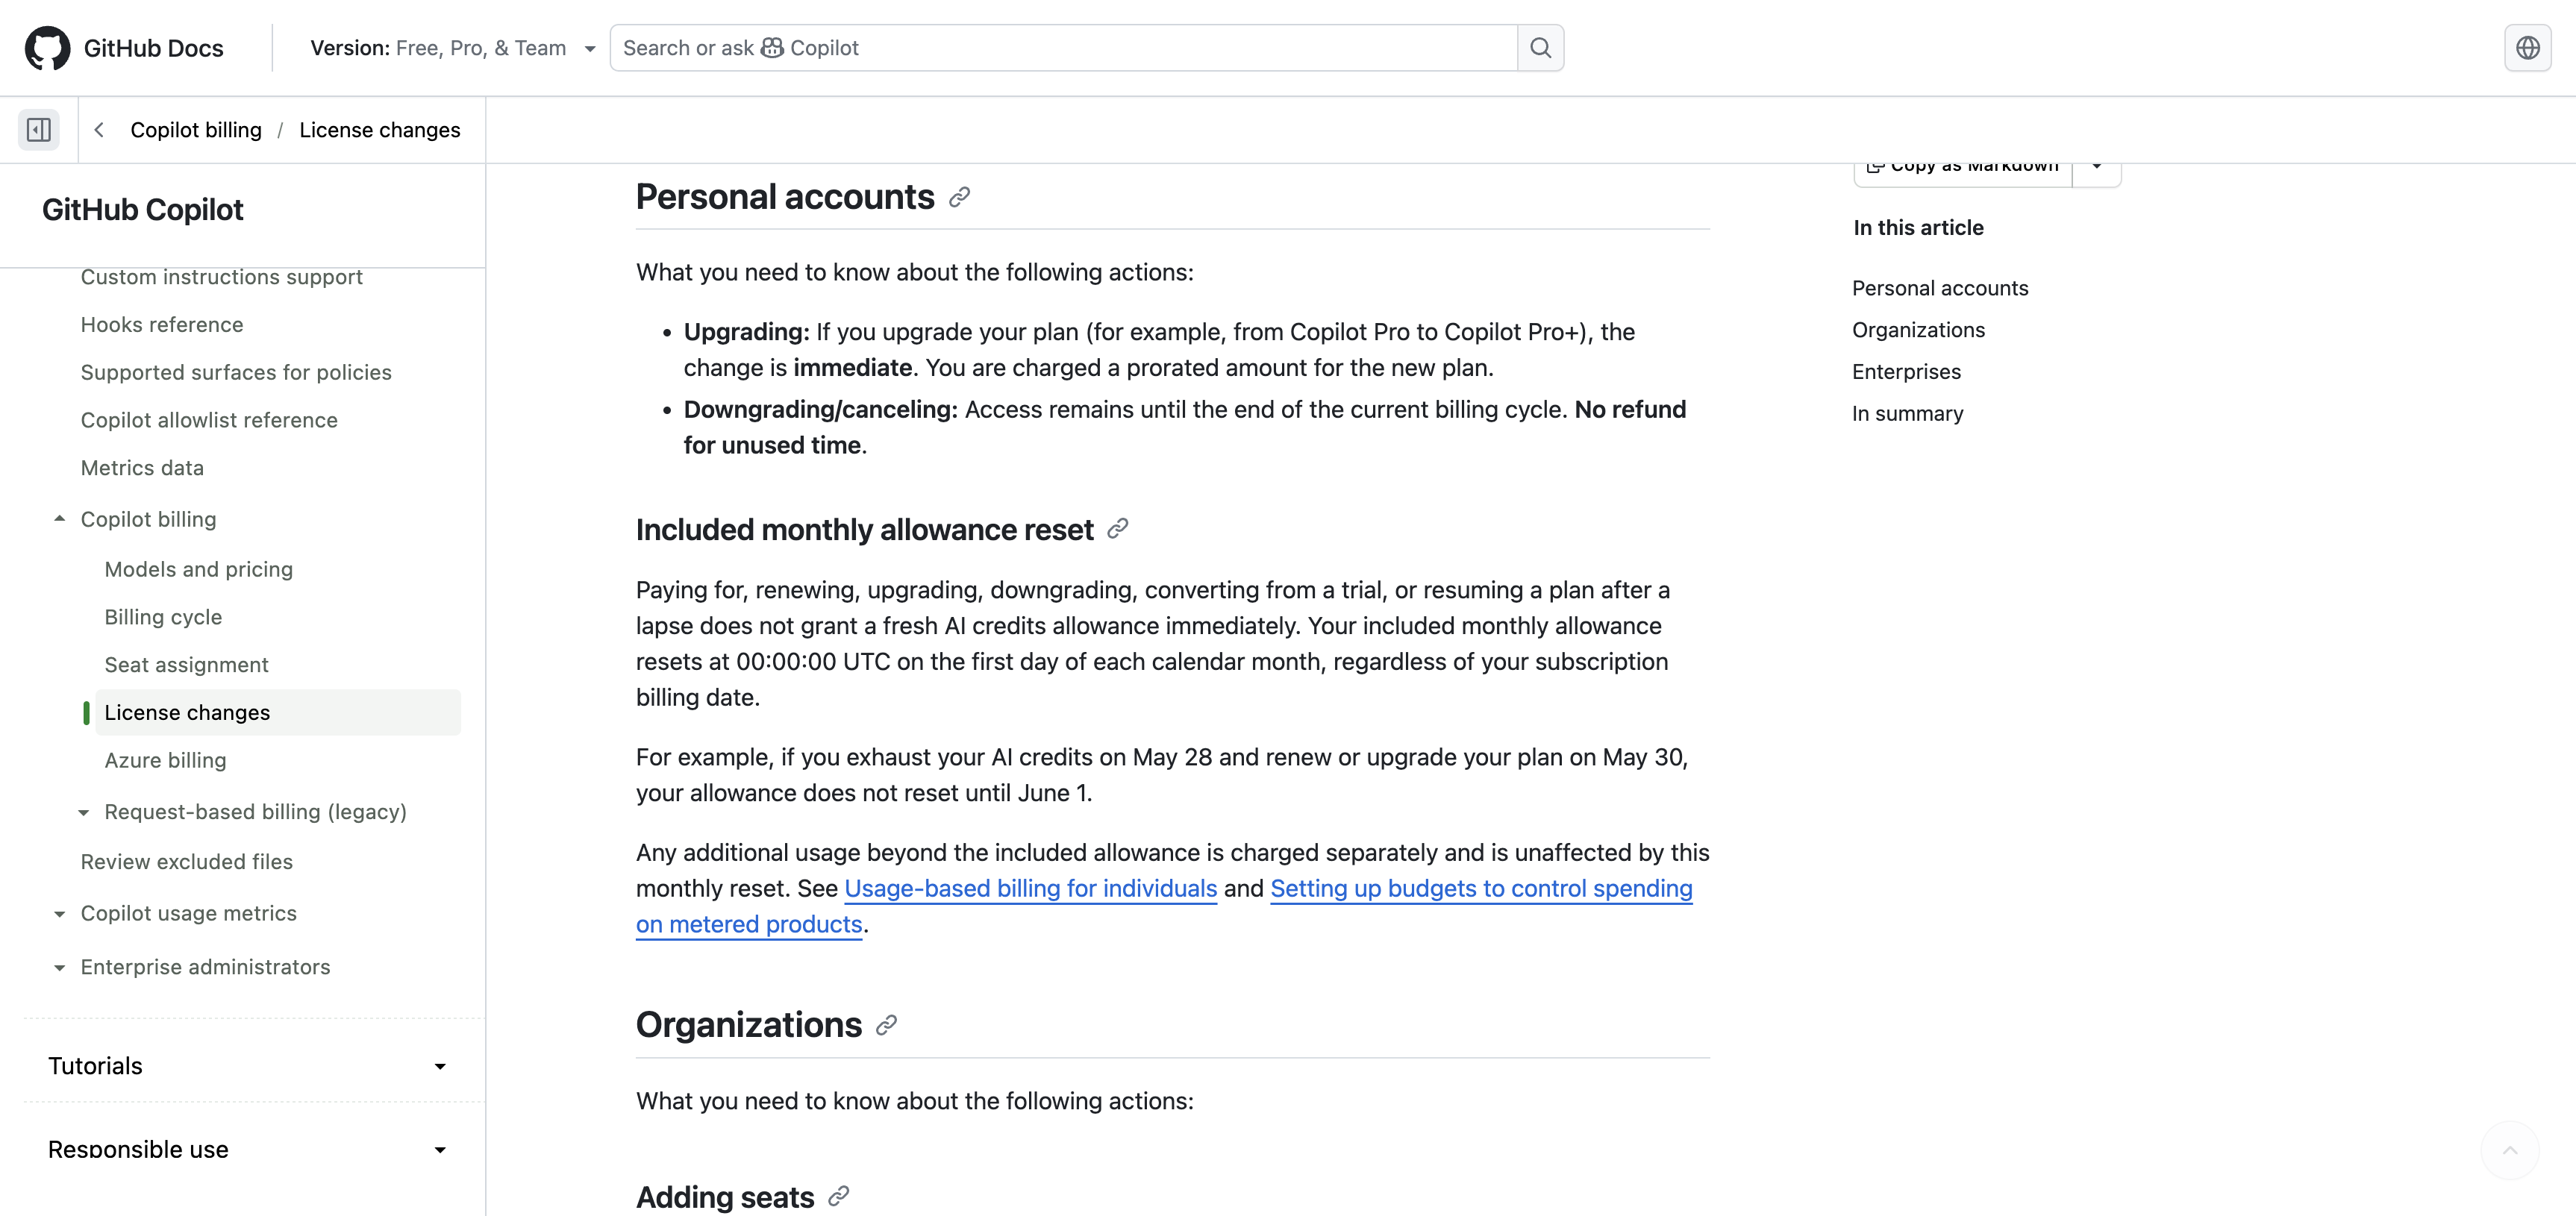Open Custom instructions support page
This screenshot has height=1216, width=2576.
tap(222, 277)
